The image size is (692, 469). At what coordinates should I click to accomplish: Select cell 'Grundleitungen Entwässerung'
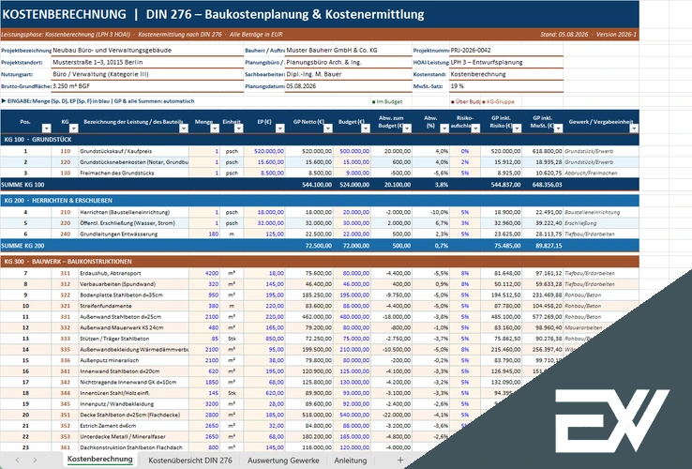coord(134,234)
